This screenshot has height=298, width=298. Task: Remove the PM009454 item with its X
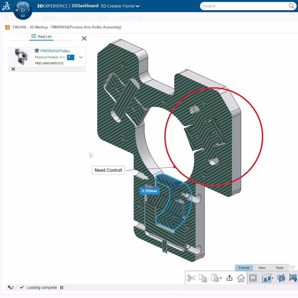click(13, 69)
